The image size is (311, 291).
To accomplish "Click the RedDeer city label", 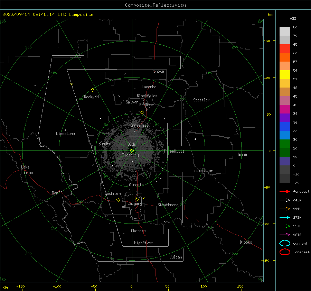I will tap(147, 105).
